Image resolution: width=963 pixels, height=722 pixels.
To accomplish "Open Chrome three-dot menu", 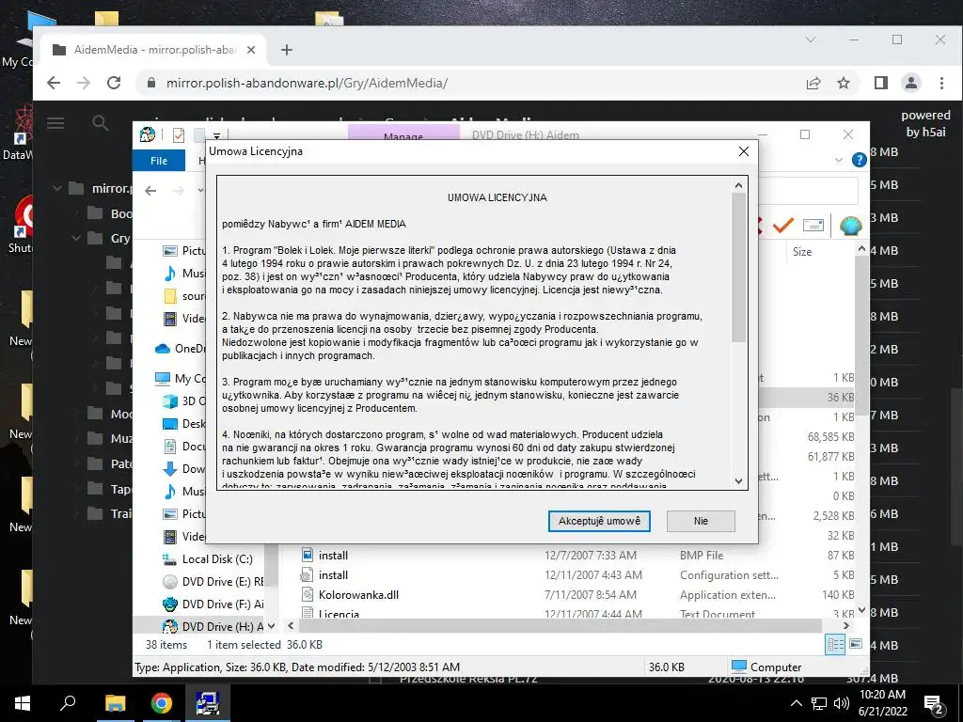I will click(941, 83).
